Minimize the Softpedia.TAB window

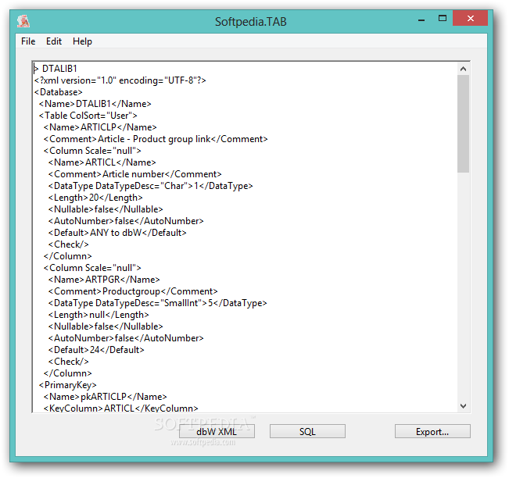pos(421,20)
